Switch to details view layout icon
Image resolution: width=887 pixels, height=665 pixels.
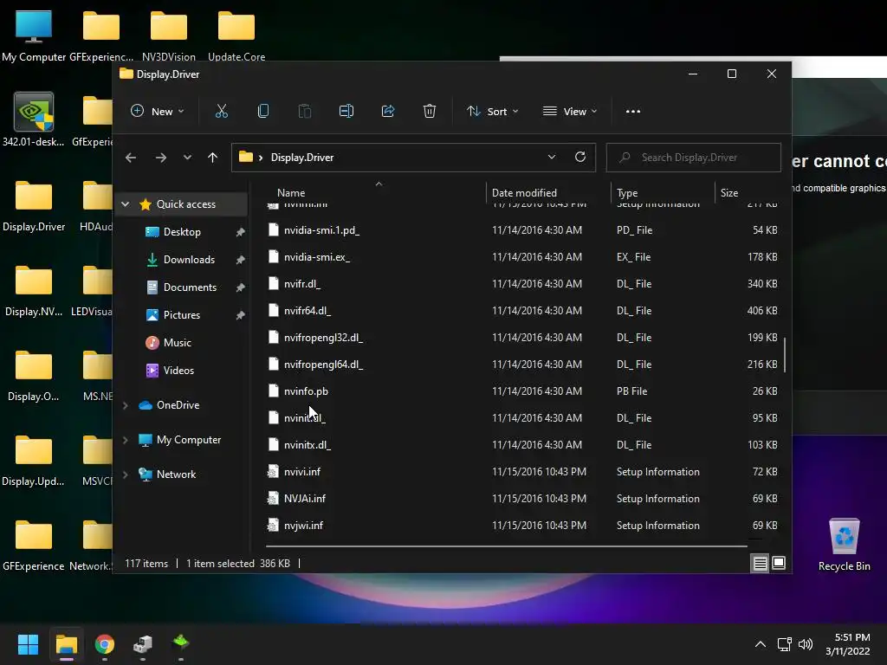tap(761, 563)
